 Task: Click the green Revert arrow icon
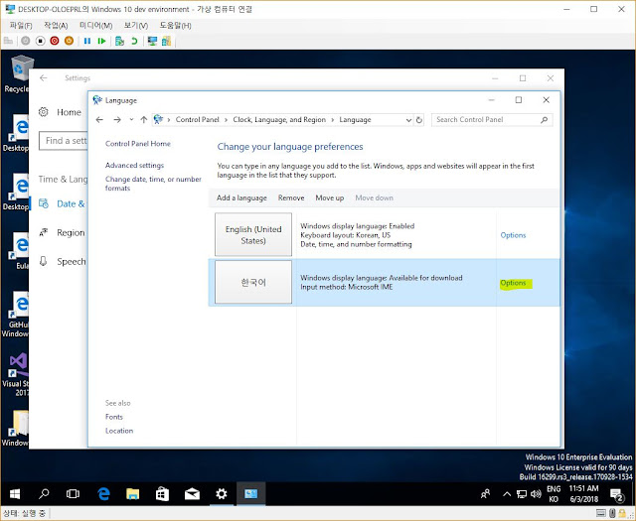(x=134, y=41)
